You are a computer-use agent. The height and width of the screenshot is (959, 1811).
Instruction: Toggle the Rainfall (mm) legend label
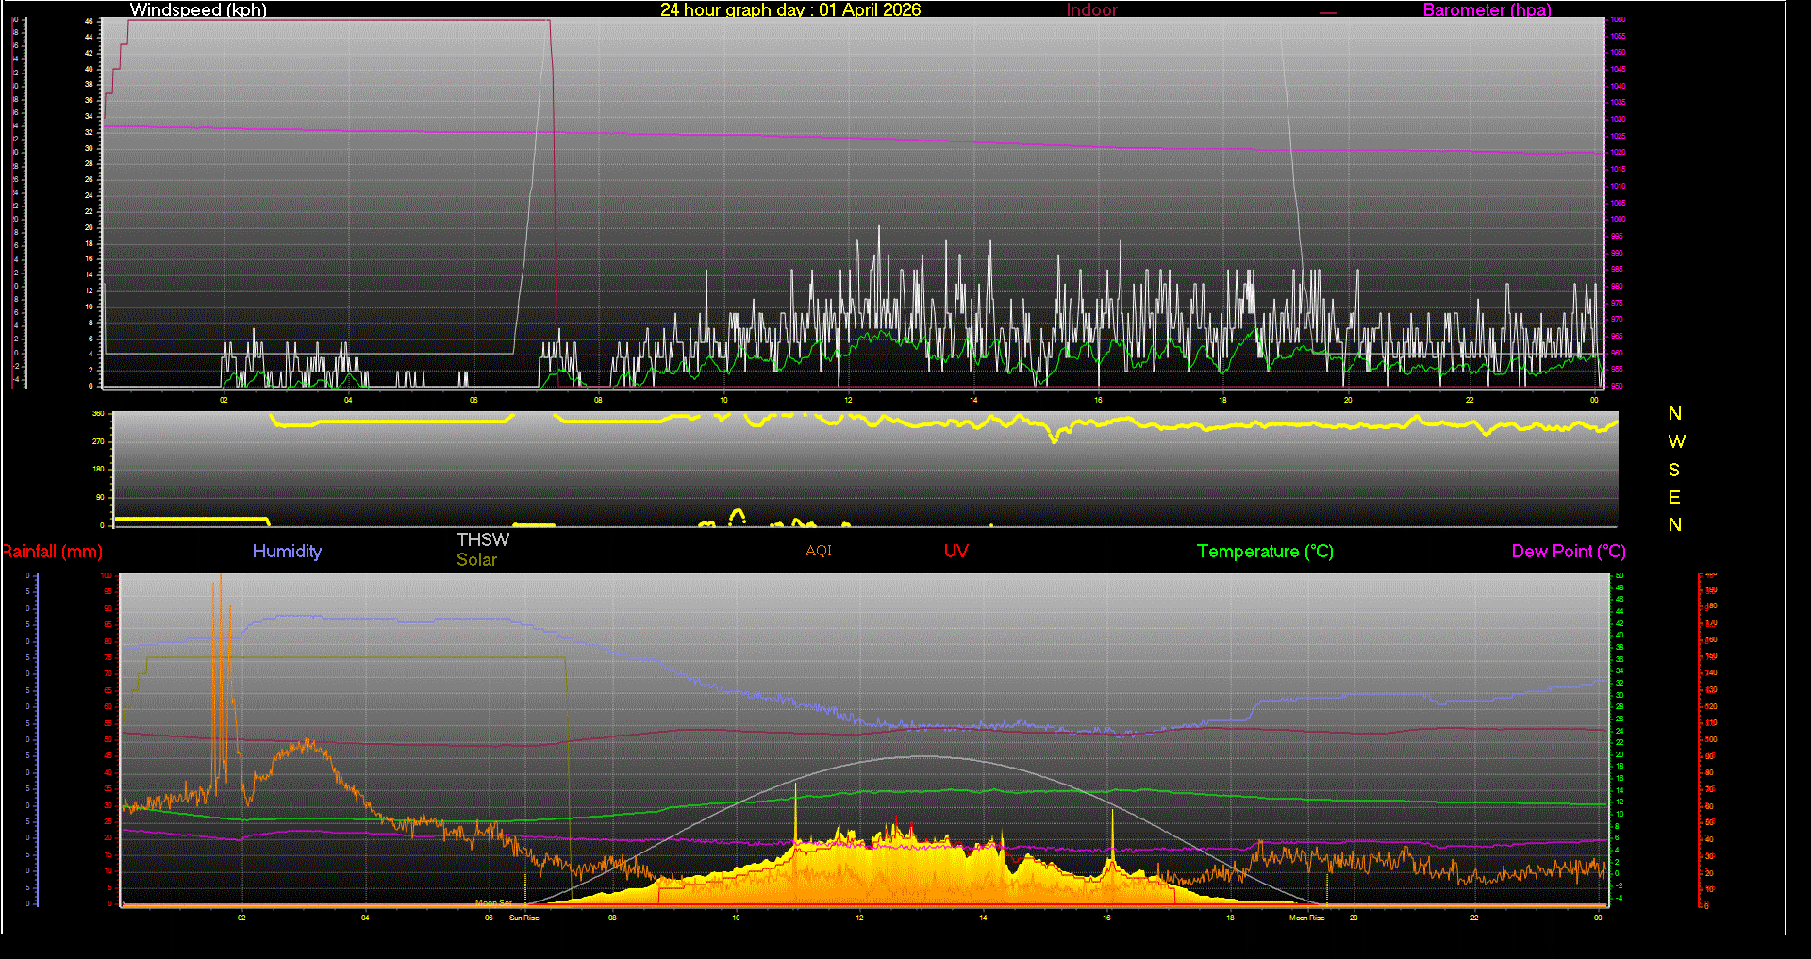tap(53, 552)
